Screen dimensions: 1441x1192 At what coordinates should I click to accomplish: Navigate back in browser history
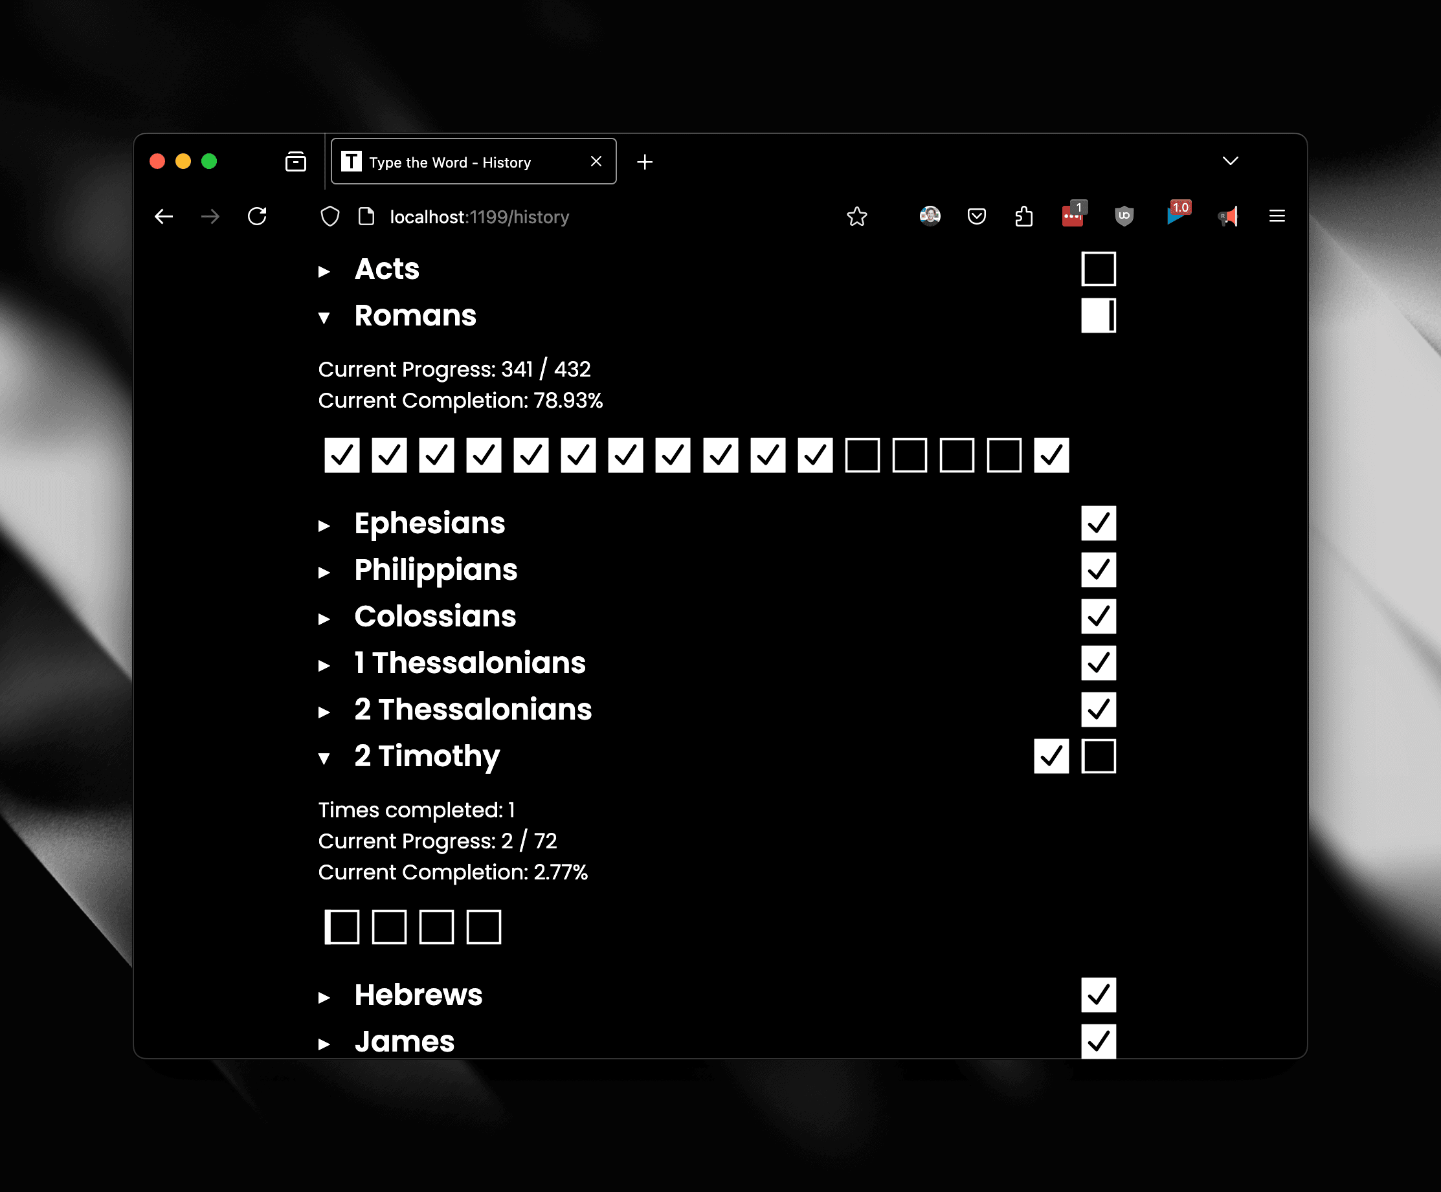click(166, 215)
